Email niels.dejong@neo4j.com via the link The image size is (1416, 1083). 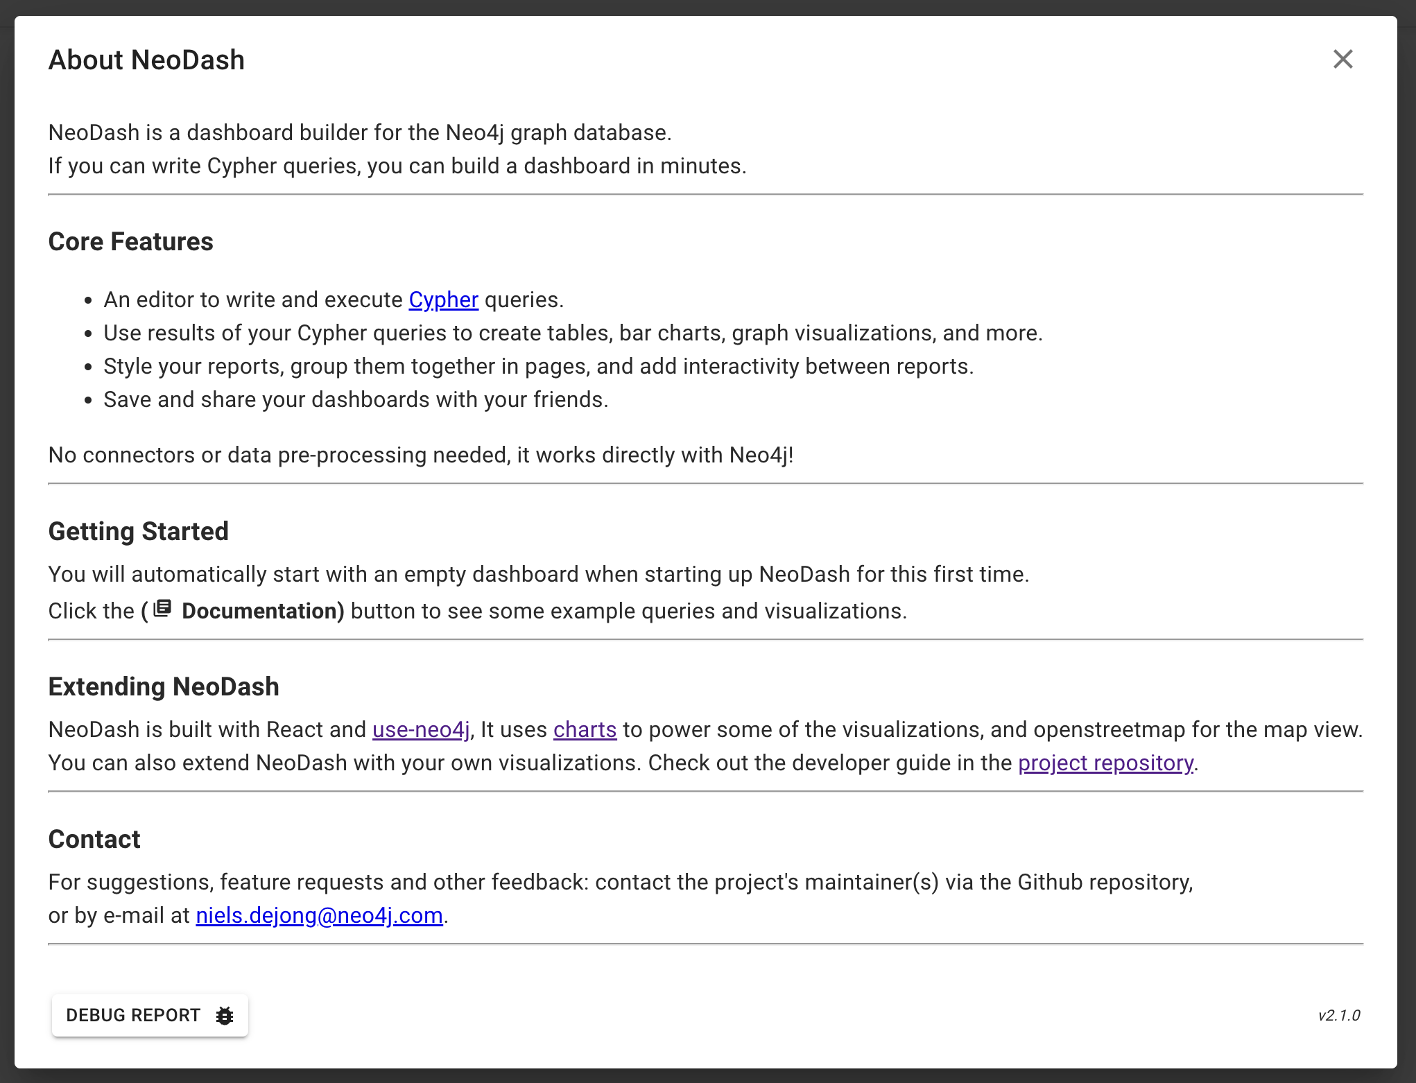pos(319,915)
